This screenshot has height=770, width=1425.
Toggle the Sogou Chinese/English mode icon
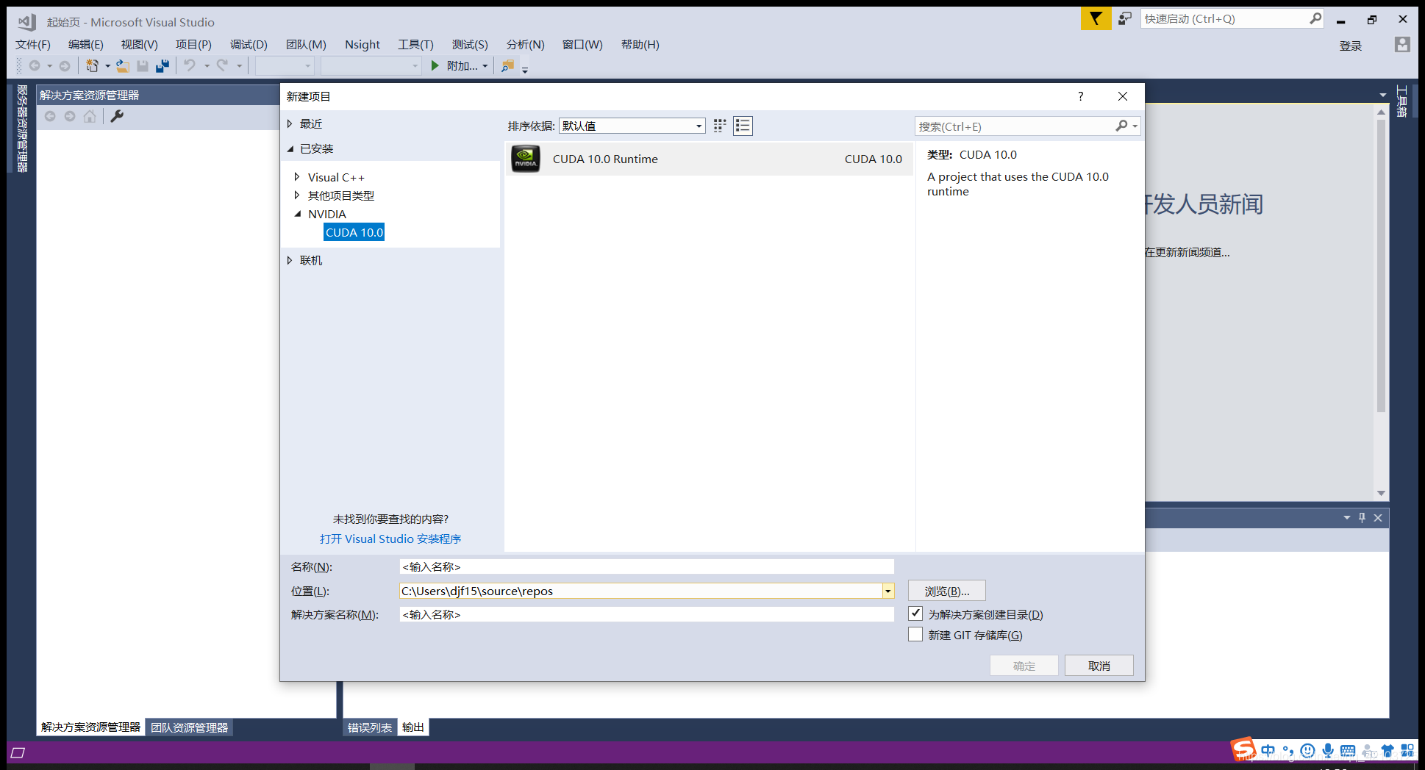[1268, 750]
